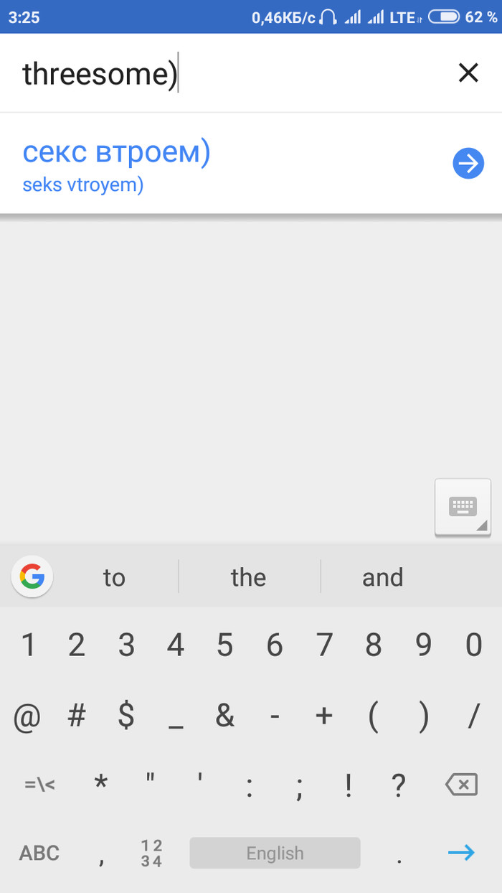Choose the suggestion word "the"
Viewport: 502px width, 893px height.
point(248,577)
